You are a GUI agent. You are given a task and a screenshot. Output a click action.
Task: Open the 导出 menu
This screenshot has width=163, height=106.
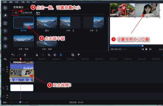pyautogui.click(x=28, y=2)
